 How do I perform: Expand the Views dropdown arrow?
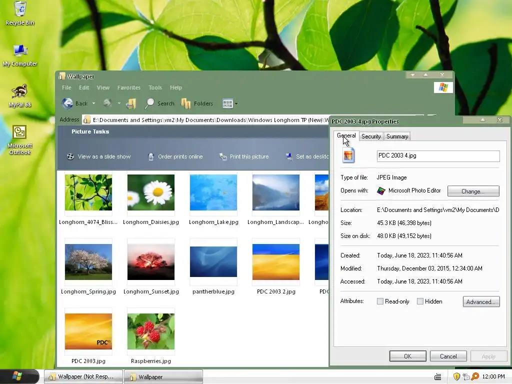pyautogui.click(x=236, y=104)
